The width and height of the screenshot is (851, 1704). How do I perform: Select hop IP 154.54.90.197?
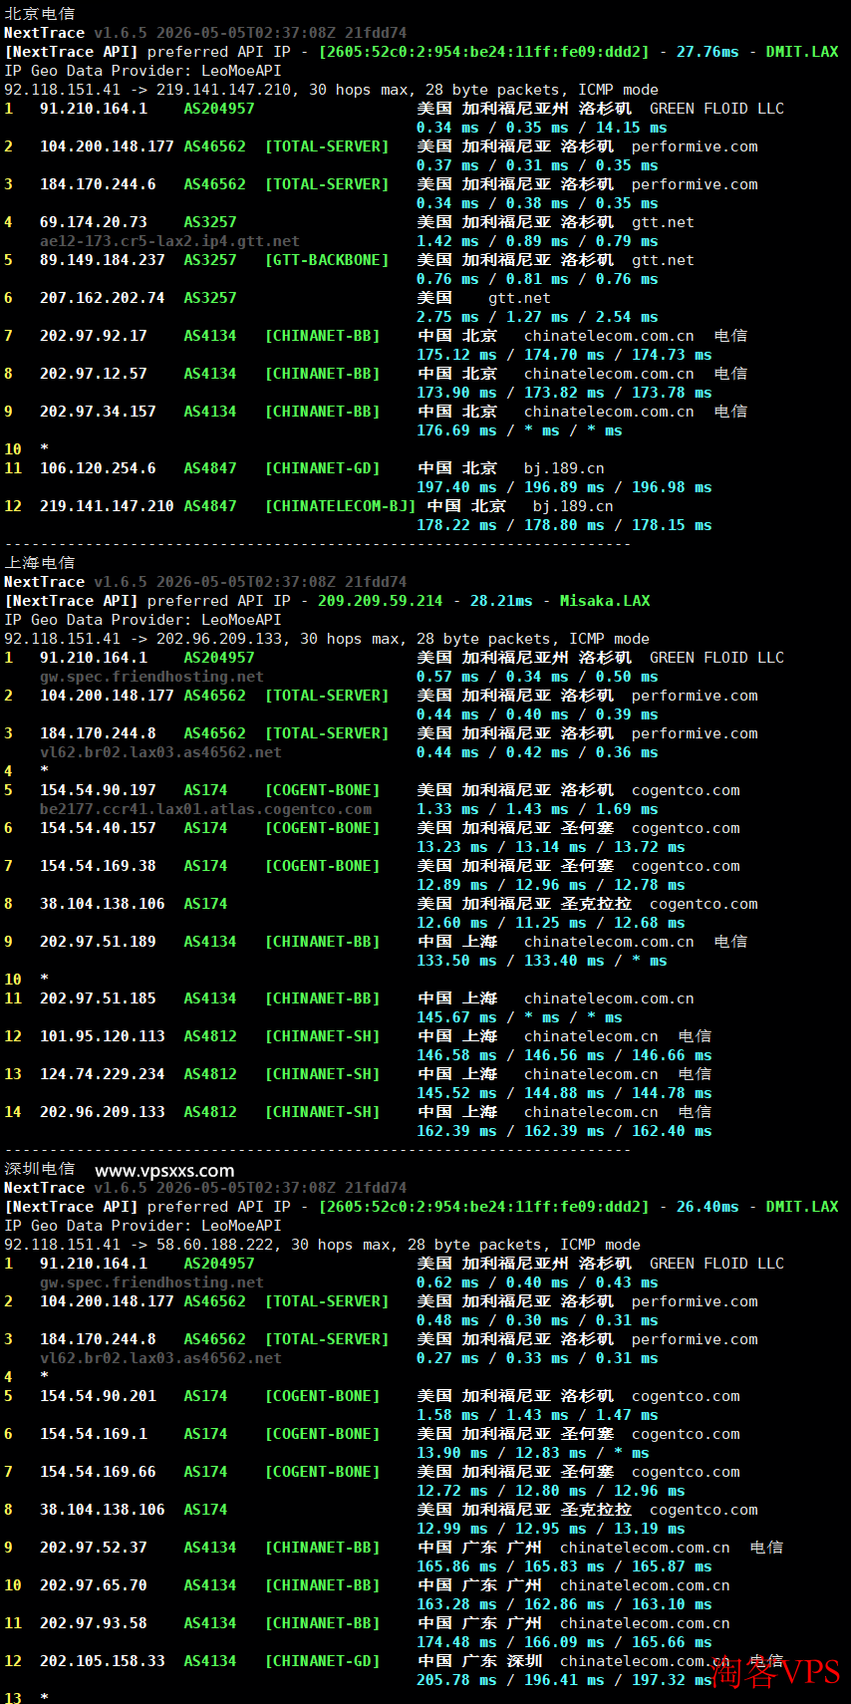pos(98,790)
